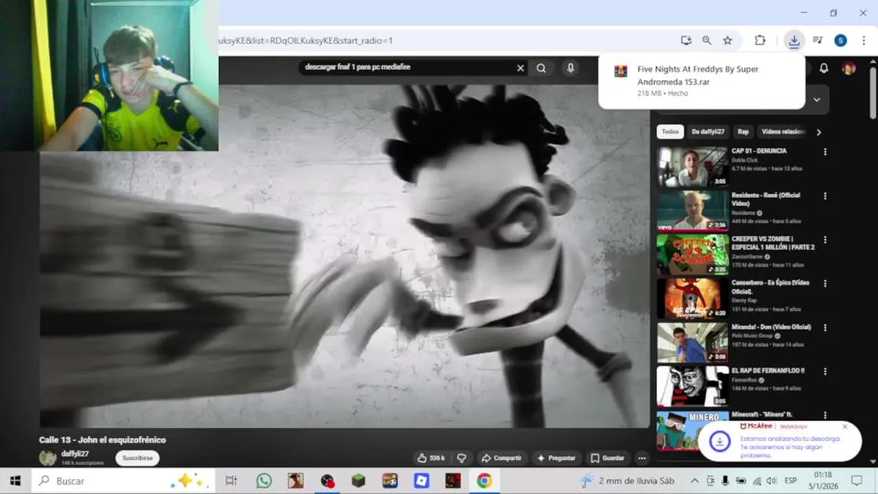Expand the playlist panel chevron
Viewport: 878px width, 494px height.
pos(817,99)
